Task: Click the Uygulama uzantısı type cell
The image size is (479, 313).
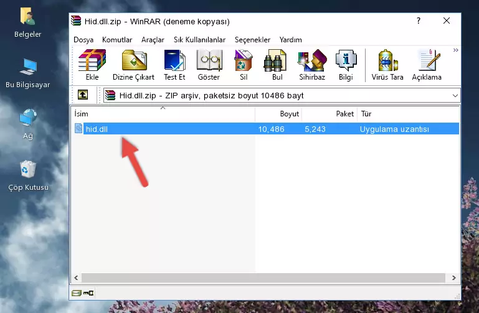Action: [394, 129]
